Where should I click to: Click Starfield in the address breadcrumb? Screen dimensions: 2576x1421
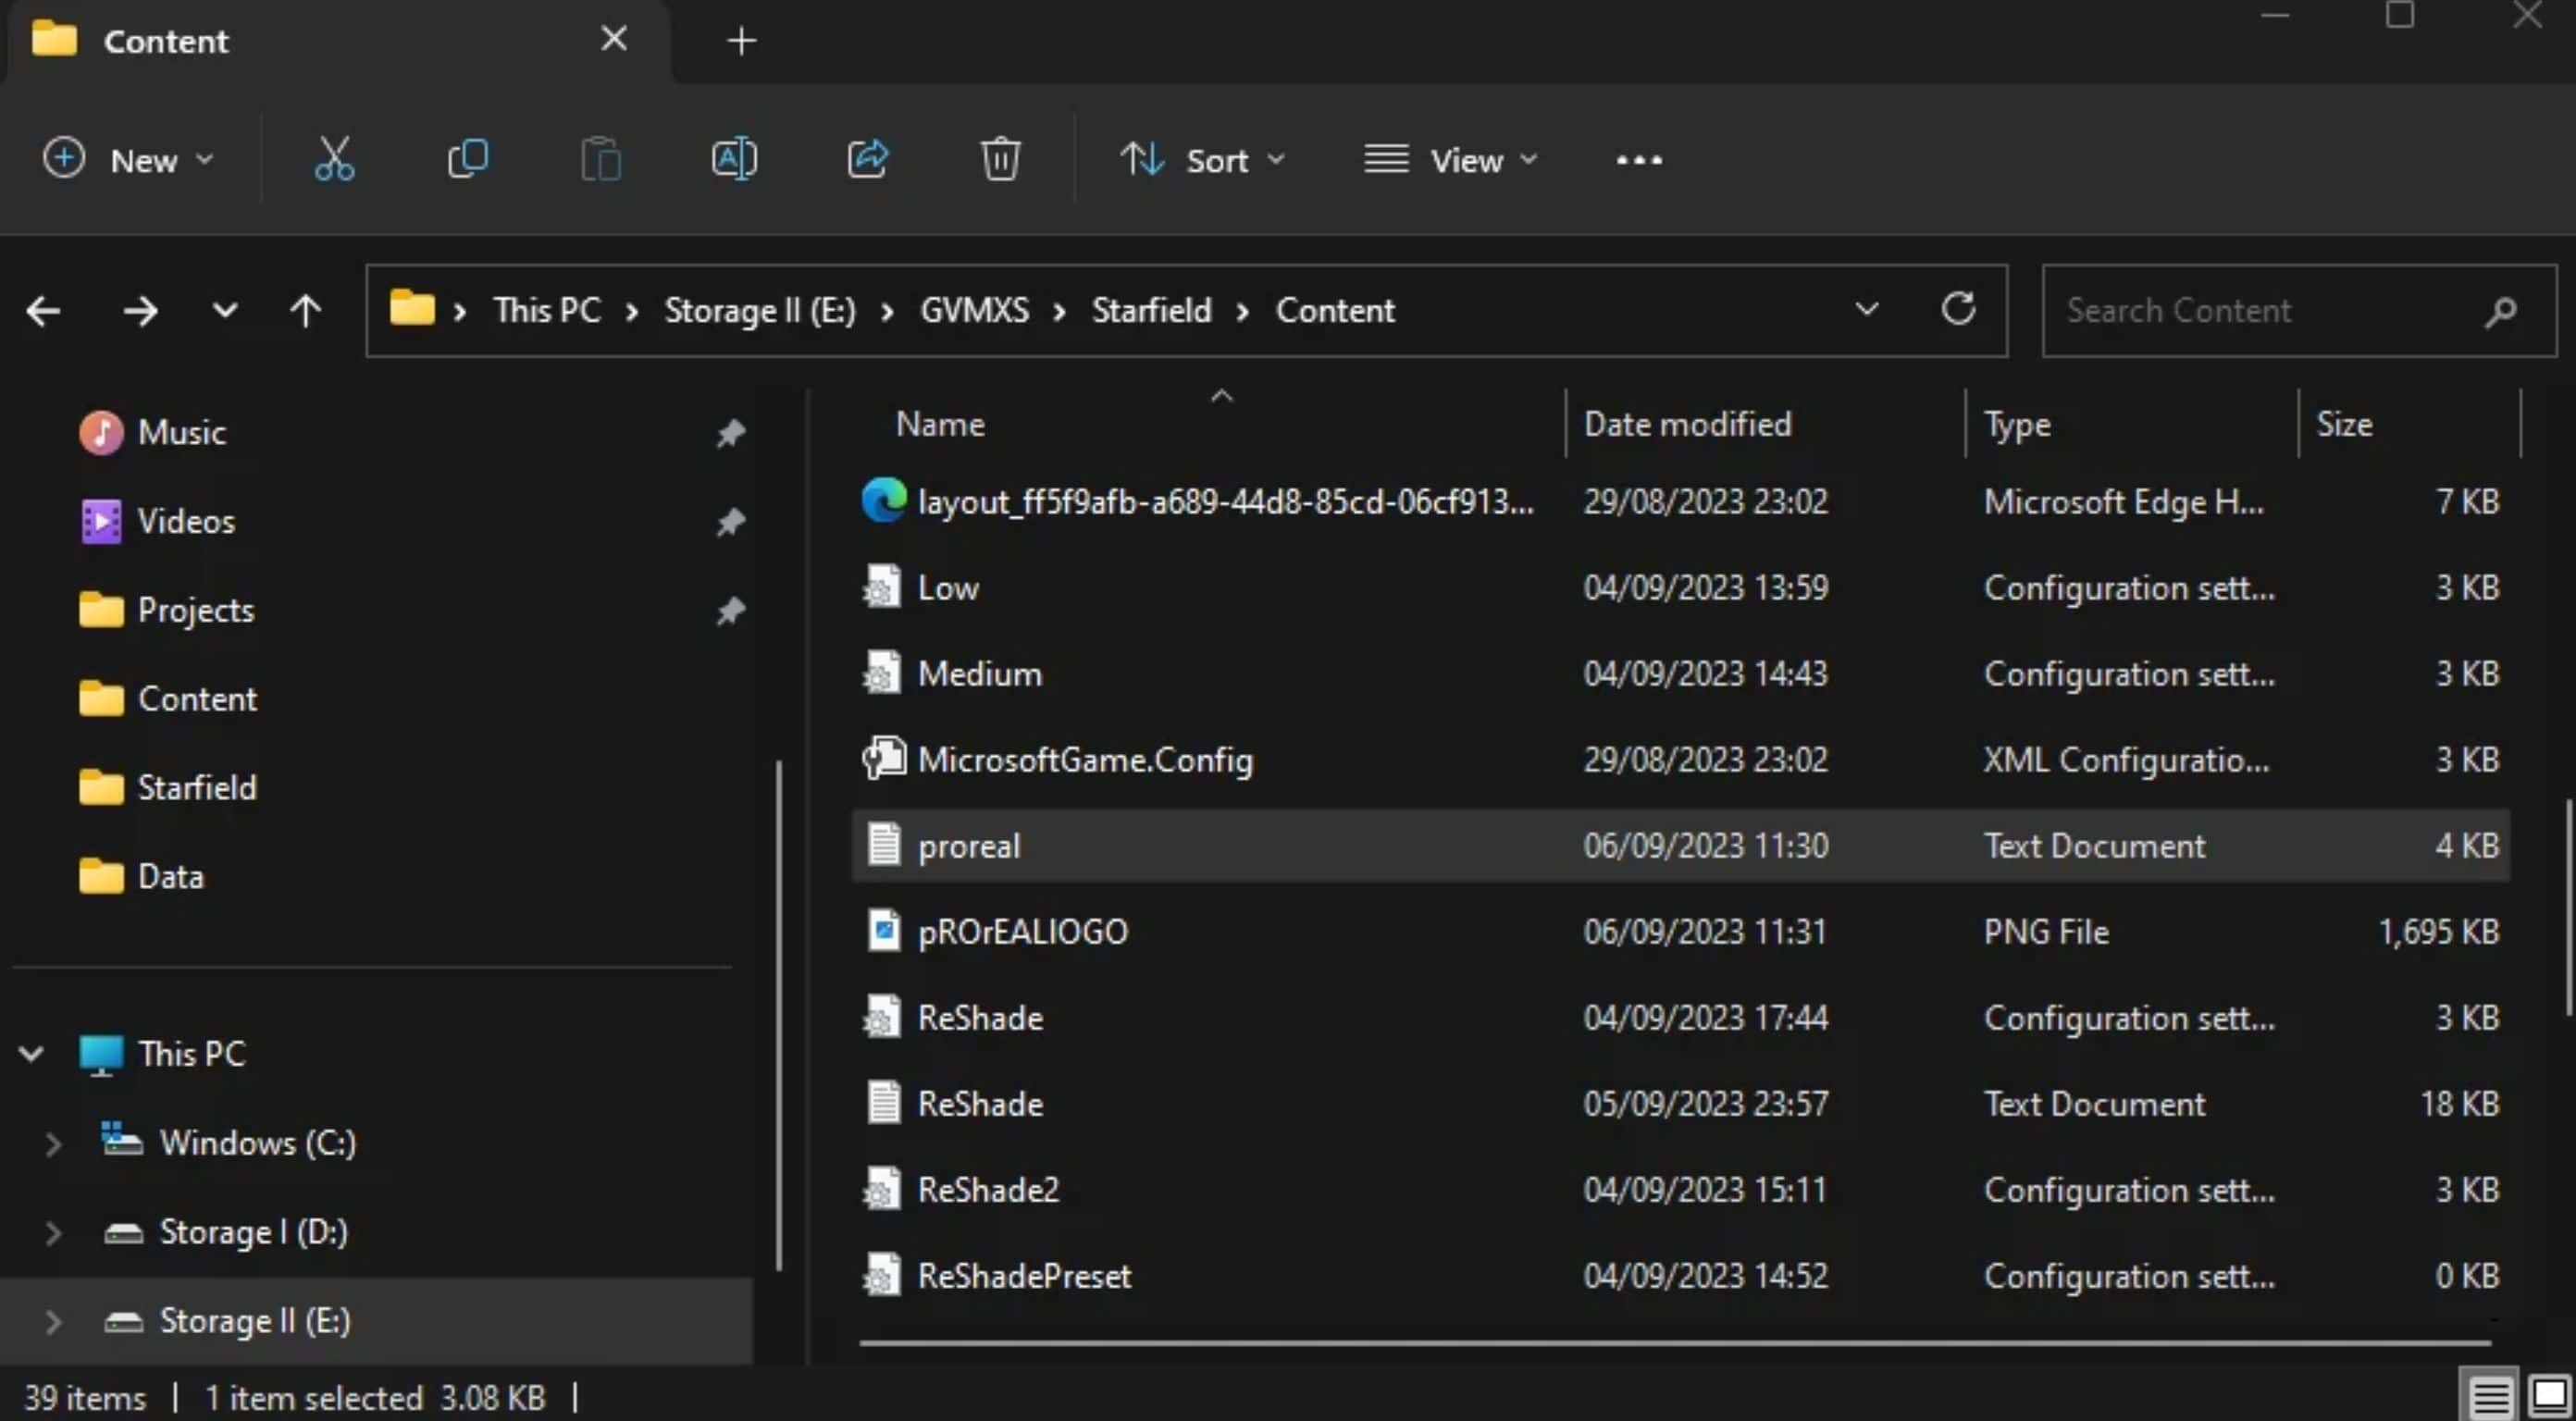pos(1150,311)
